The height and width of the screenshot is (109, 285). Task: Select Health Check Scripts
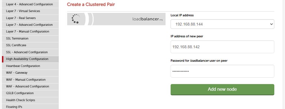point(30,100)
